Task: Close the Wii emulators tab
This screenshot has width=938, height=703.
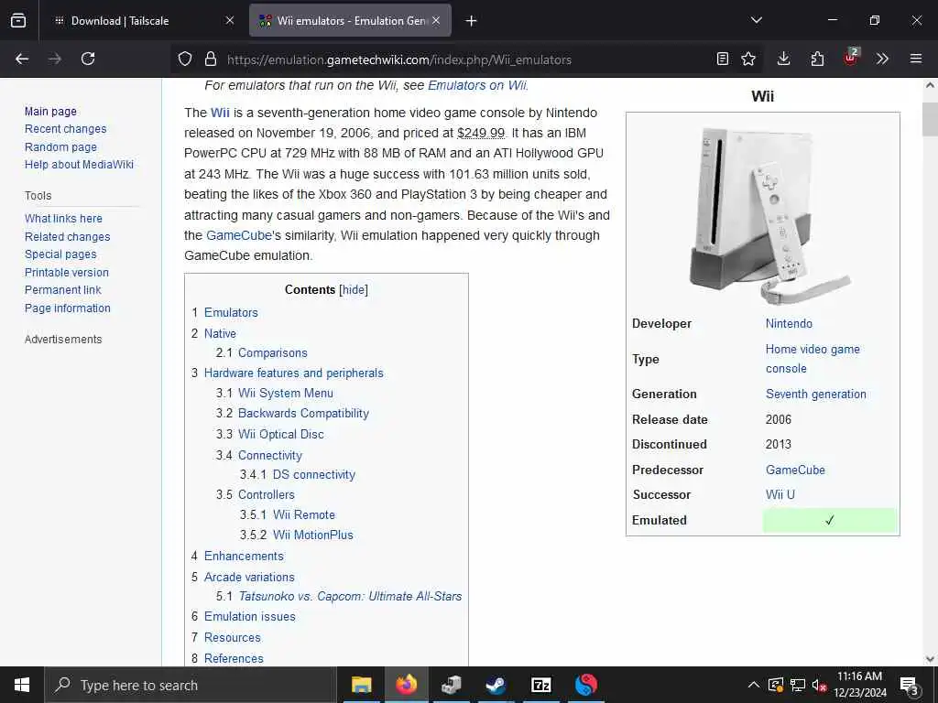Action: (x=436, y=20)
